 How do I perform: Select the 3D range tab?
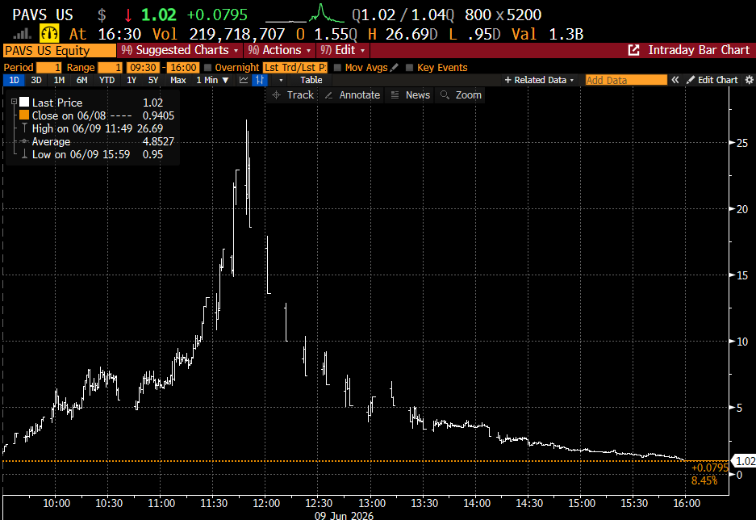tap(36, 80)
